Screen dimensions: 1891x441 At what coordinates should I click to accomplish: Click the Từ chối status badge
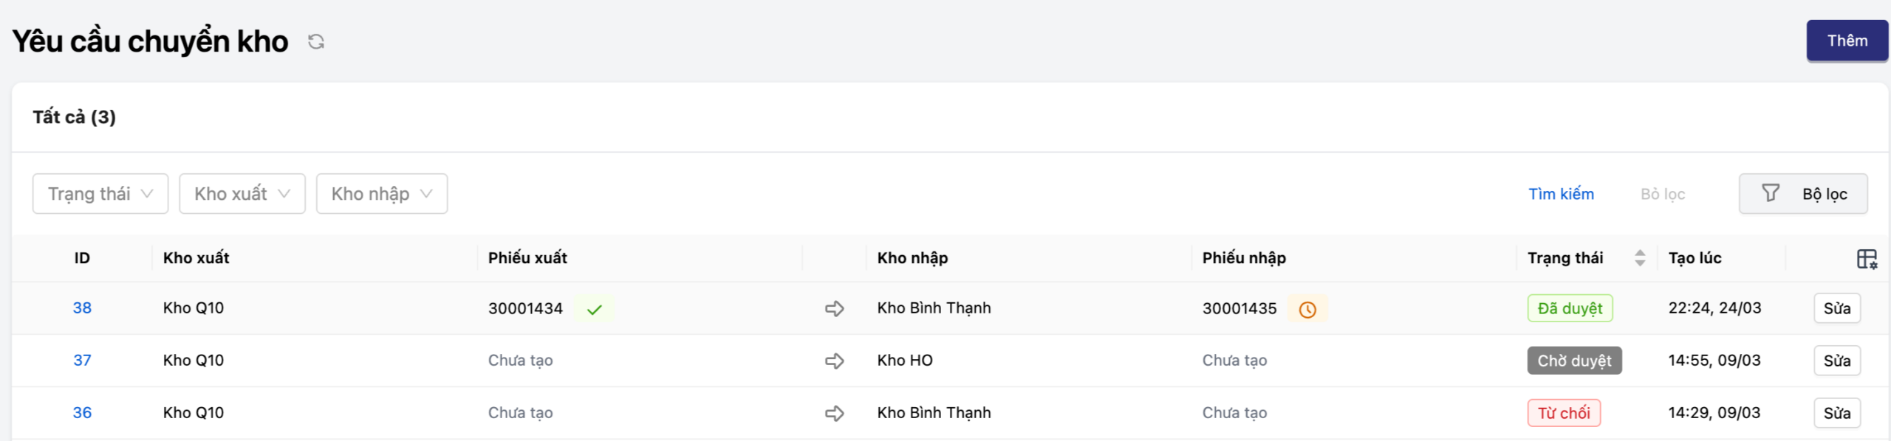click(x=1564, y=413)
